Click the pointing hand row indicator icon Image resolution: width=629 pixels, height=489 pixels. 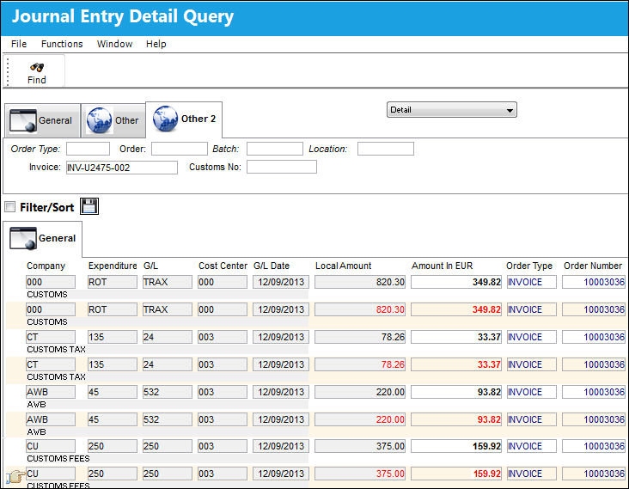click(15, 476)
